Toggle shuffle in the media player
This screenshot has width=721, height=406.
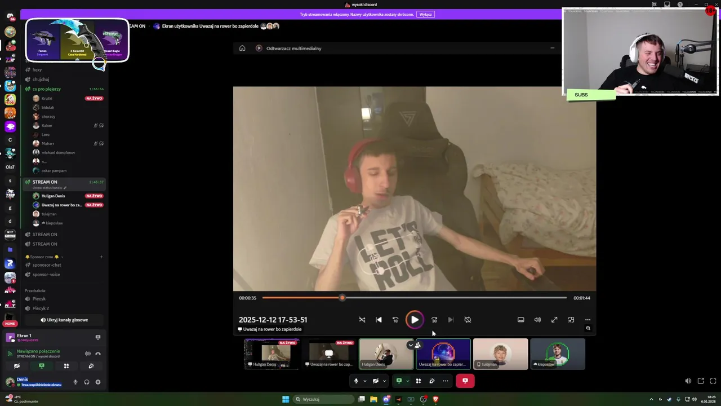pyautogui.click(x=362, y=320)
